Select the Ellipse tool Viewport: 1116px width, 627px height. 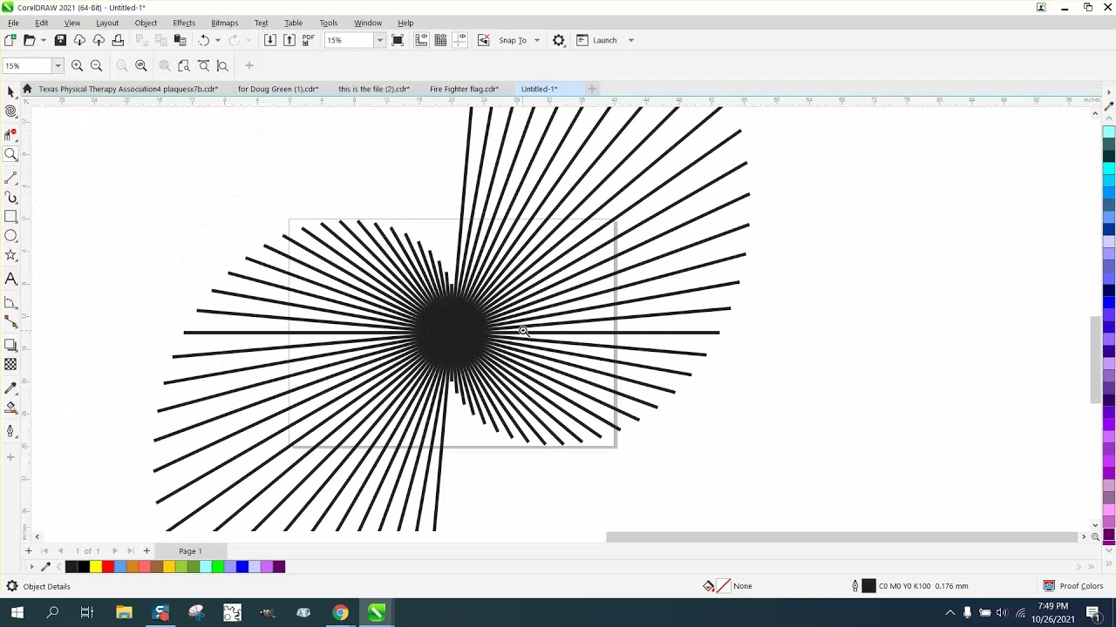click(x=10, y=236)
